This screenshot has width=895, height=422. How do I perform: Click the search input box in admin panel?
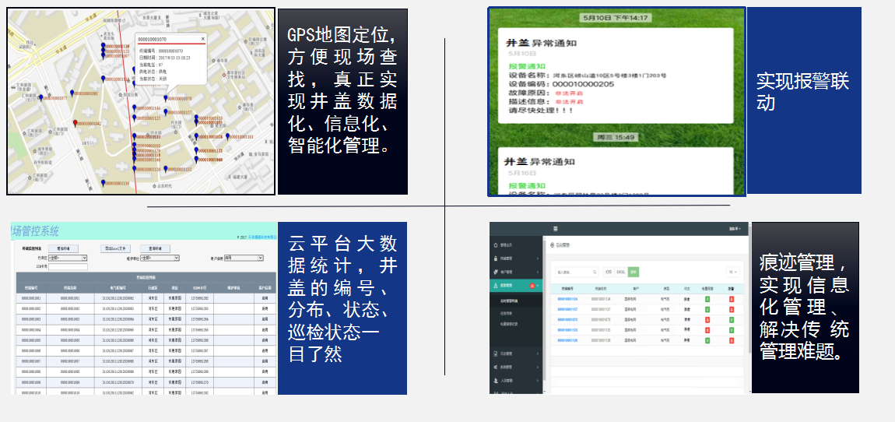pos(577,272)
